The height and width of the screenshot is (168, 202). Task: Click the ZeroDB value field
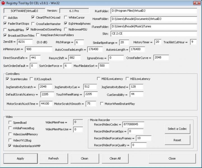tap(25, 42)
